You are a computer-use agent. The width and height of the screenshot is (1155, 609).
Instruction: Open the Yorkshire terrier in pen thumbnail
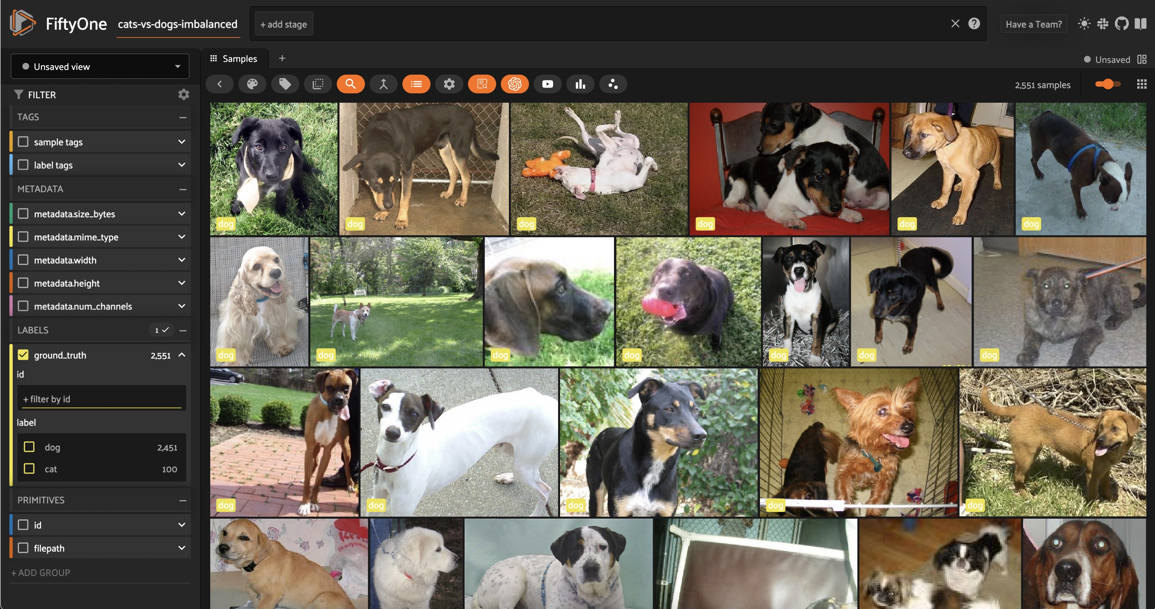[858, 442]
